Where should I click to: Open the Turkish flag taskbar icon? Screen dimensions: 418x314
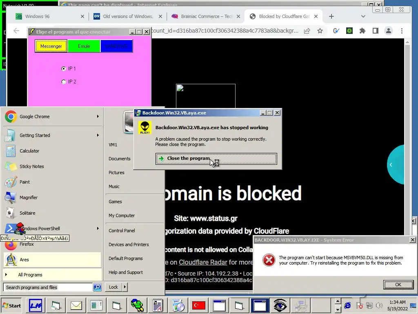point(199,305)
